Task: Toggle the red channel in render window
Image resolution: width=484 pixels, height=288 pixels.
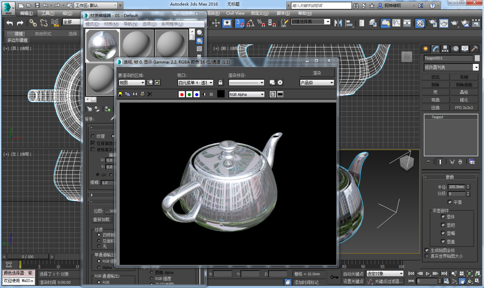Action: (182, 94)
